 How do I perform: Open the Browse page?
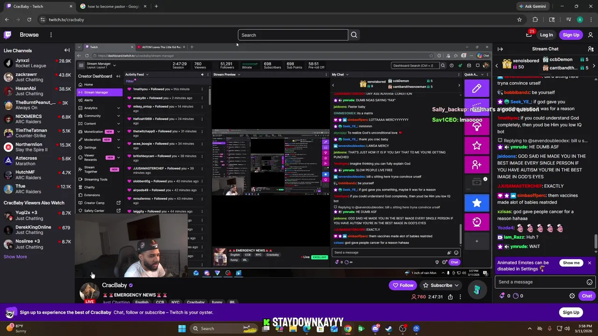29,35
